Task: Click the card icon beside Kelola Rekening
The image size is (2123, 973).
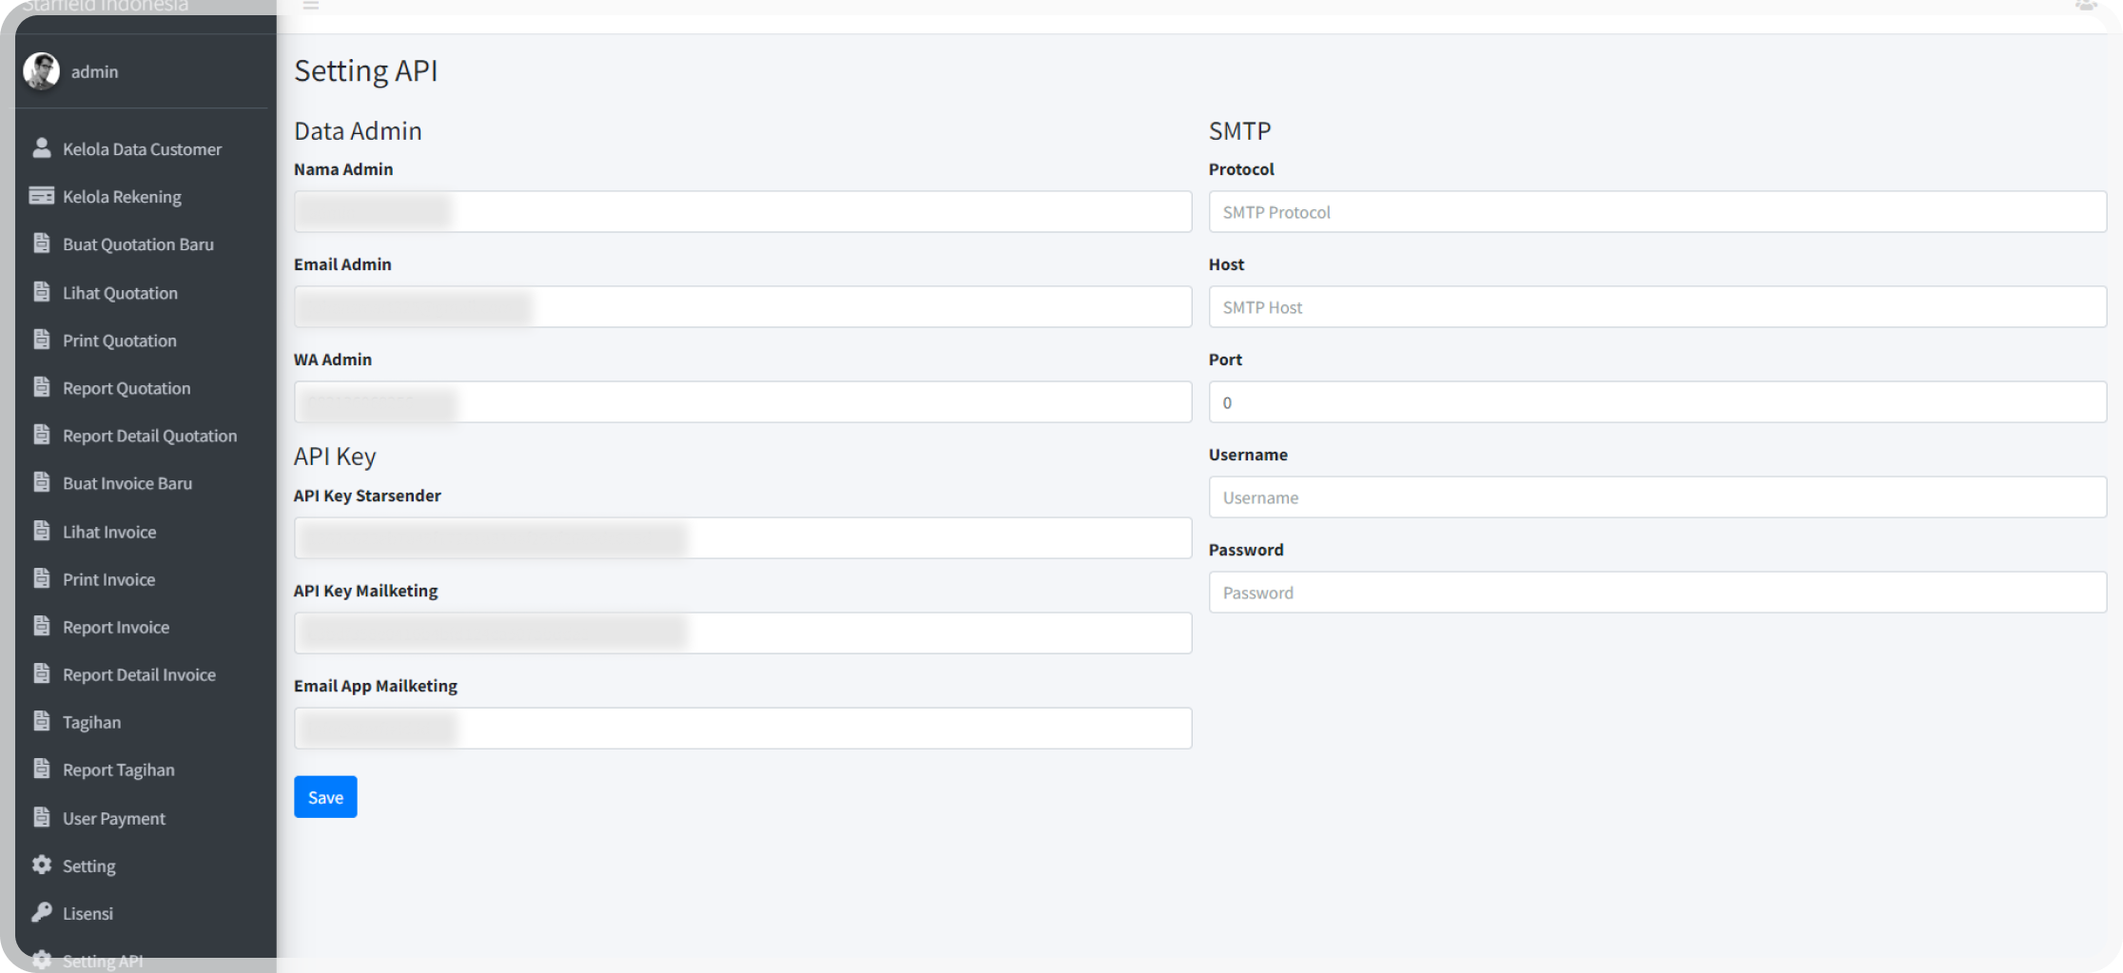Action: pyautogui.click(x=41, y=196)
